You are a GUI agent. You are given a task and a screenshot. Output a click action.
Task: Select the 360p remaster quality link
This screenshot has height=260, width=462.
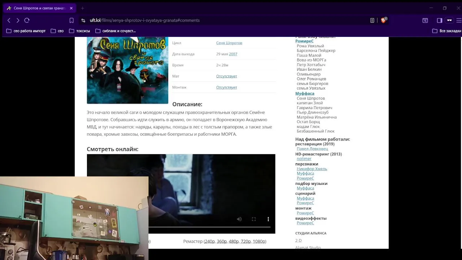click(222, 242)
